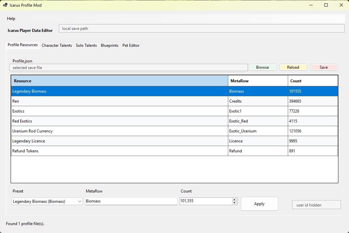Select the Ren credits row
349x233 pixels.
[174, 101]
